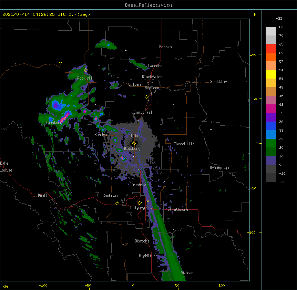
Task: Click the HighRiver town label
Action: point(148,256)
